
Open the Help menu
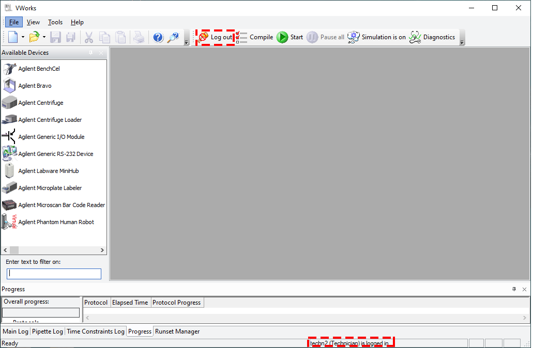(x=77, y=22)
